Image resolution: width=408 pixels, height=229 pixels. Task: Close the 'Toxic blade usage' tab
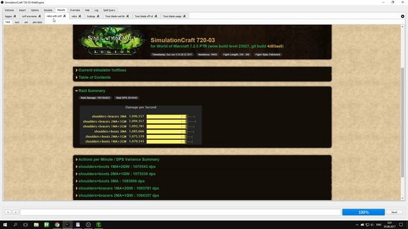[184, 16]
